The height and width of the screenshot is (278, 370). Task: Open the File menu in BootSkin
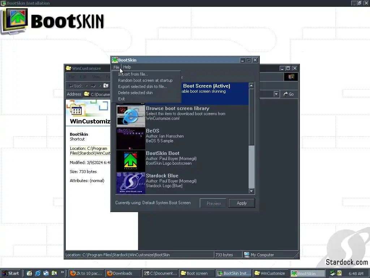[116, 67]
